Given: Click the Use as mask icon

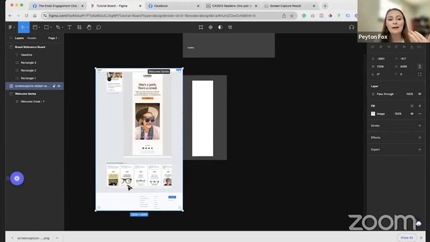Looking at the screenshot, I should 220,27.
